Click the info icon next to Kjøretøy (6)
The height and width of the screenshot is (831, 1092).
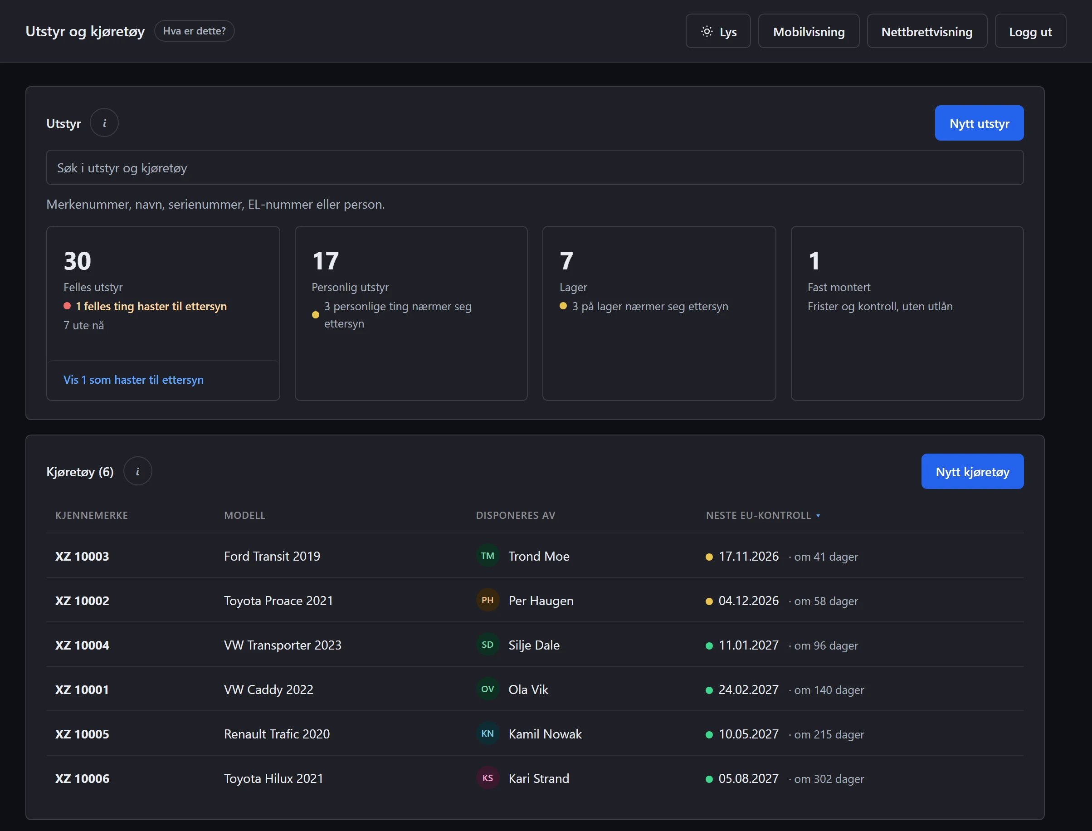pos(137,471)
